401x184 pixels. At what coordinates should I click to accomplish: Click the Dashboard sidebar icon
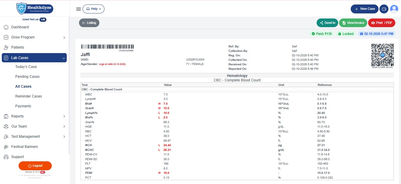6,27
